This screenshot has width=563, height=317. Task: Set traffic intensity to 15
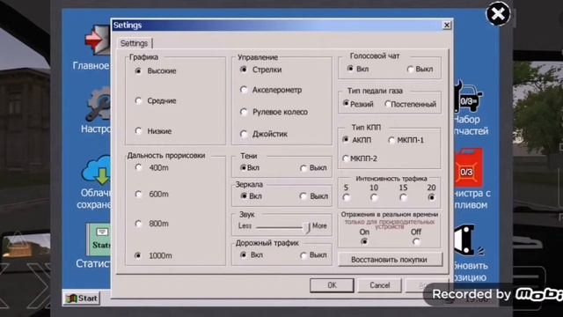pyautogui.click(x=403, y=197)
